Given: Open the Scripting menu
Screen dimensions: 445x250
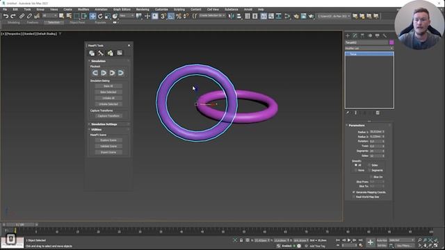Looking at the screenshot, I should (179, 9).
